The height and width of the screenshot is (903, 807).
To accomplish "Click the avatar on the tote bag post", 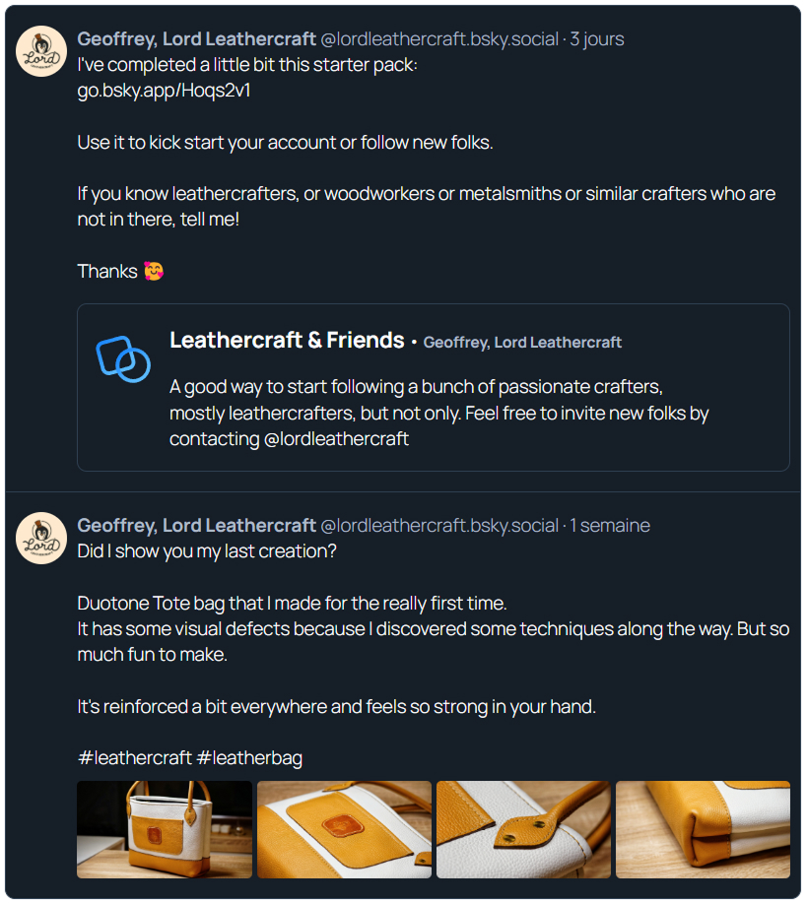I will click(x=41, y=538).
